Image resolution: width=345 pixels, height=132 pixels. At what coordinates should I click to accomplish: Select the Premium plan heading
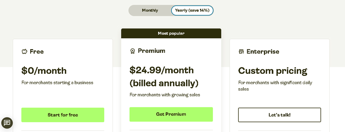152,51
